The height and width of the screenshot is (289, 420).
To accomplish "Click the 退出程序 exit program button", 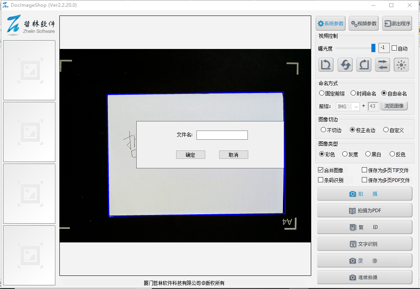I will [397, 23].
